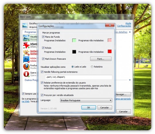155x134 pixels.
Task: Pick the XnView eye icon
Action: [x=26, y=53]
